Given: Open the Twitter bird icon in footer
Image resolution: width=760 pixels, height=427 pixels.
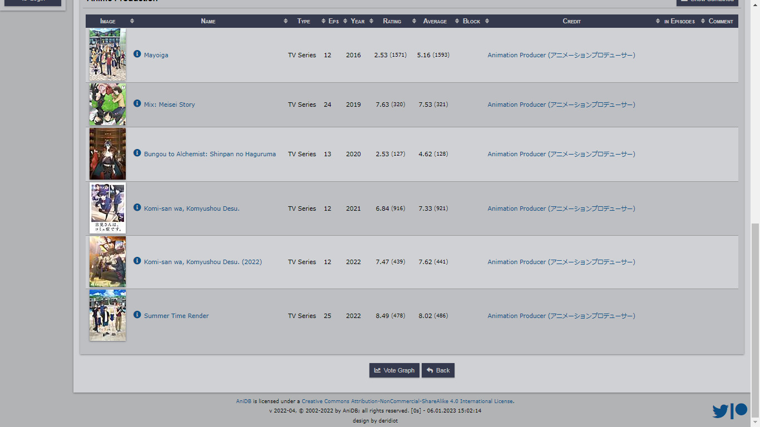Looking at the screenshot, I should 720,411.
